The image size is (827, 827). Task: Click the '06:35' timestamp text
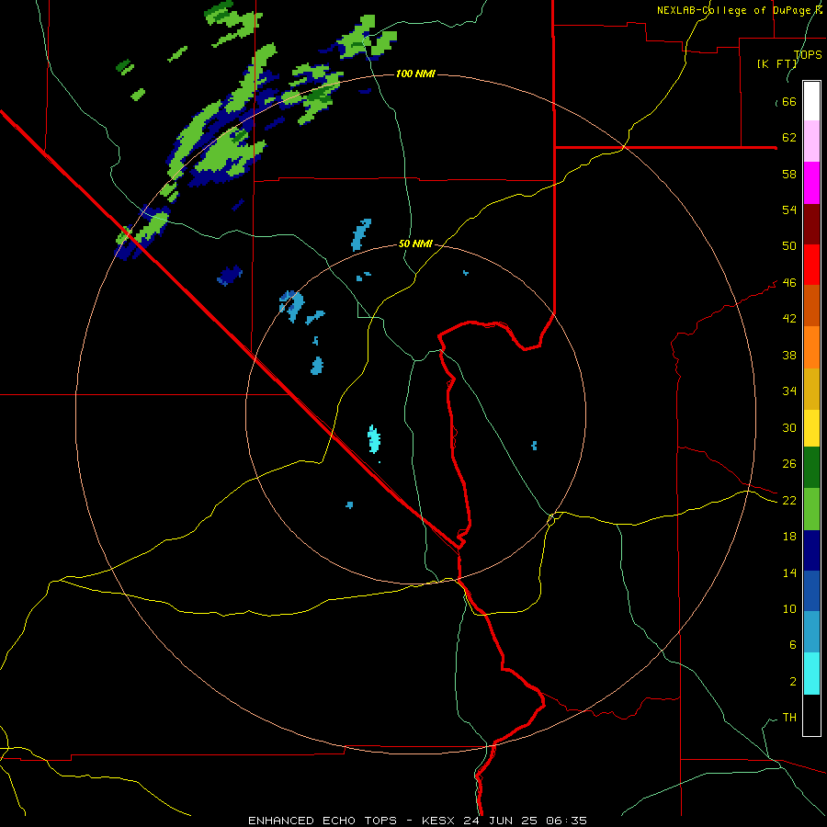tap(567, 821)
